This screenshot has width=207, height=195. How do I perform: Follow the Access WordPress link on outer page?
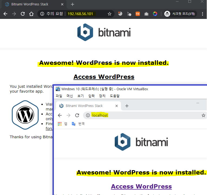[104, 77]
